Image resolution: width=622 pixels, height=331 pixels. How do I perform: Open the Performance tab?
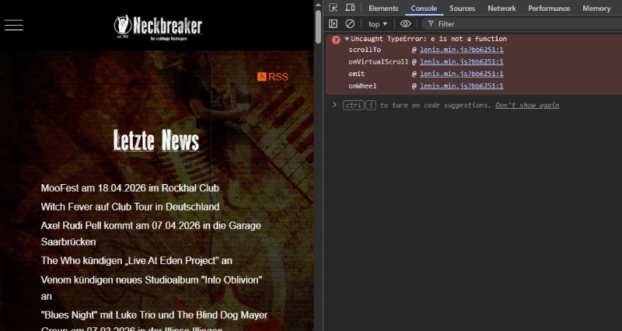pyautogui.click(x=549, y=8)
